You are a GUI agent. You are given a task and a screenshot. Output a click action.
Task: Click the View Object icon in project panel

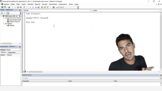point(5,13)
